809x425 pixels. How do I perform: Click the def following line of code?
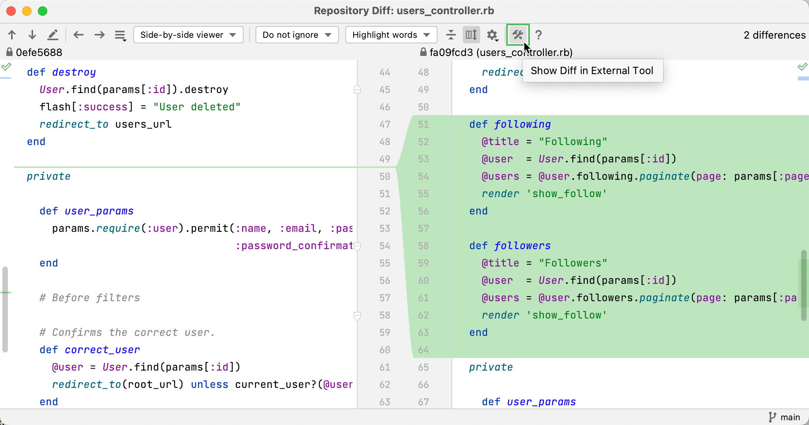pos(510,124)
